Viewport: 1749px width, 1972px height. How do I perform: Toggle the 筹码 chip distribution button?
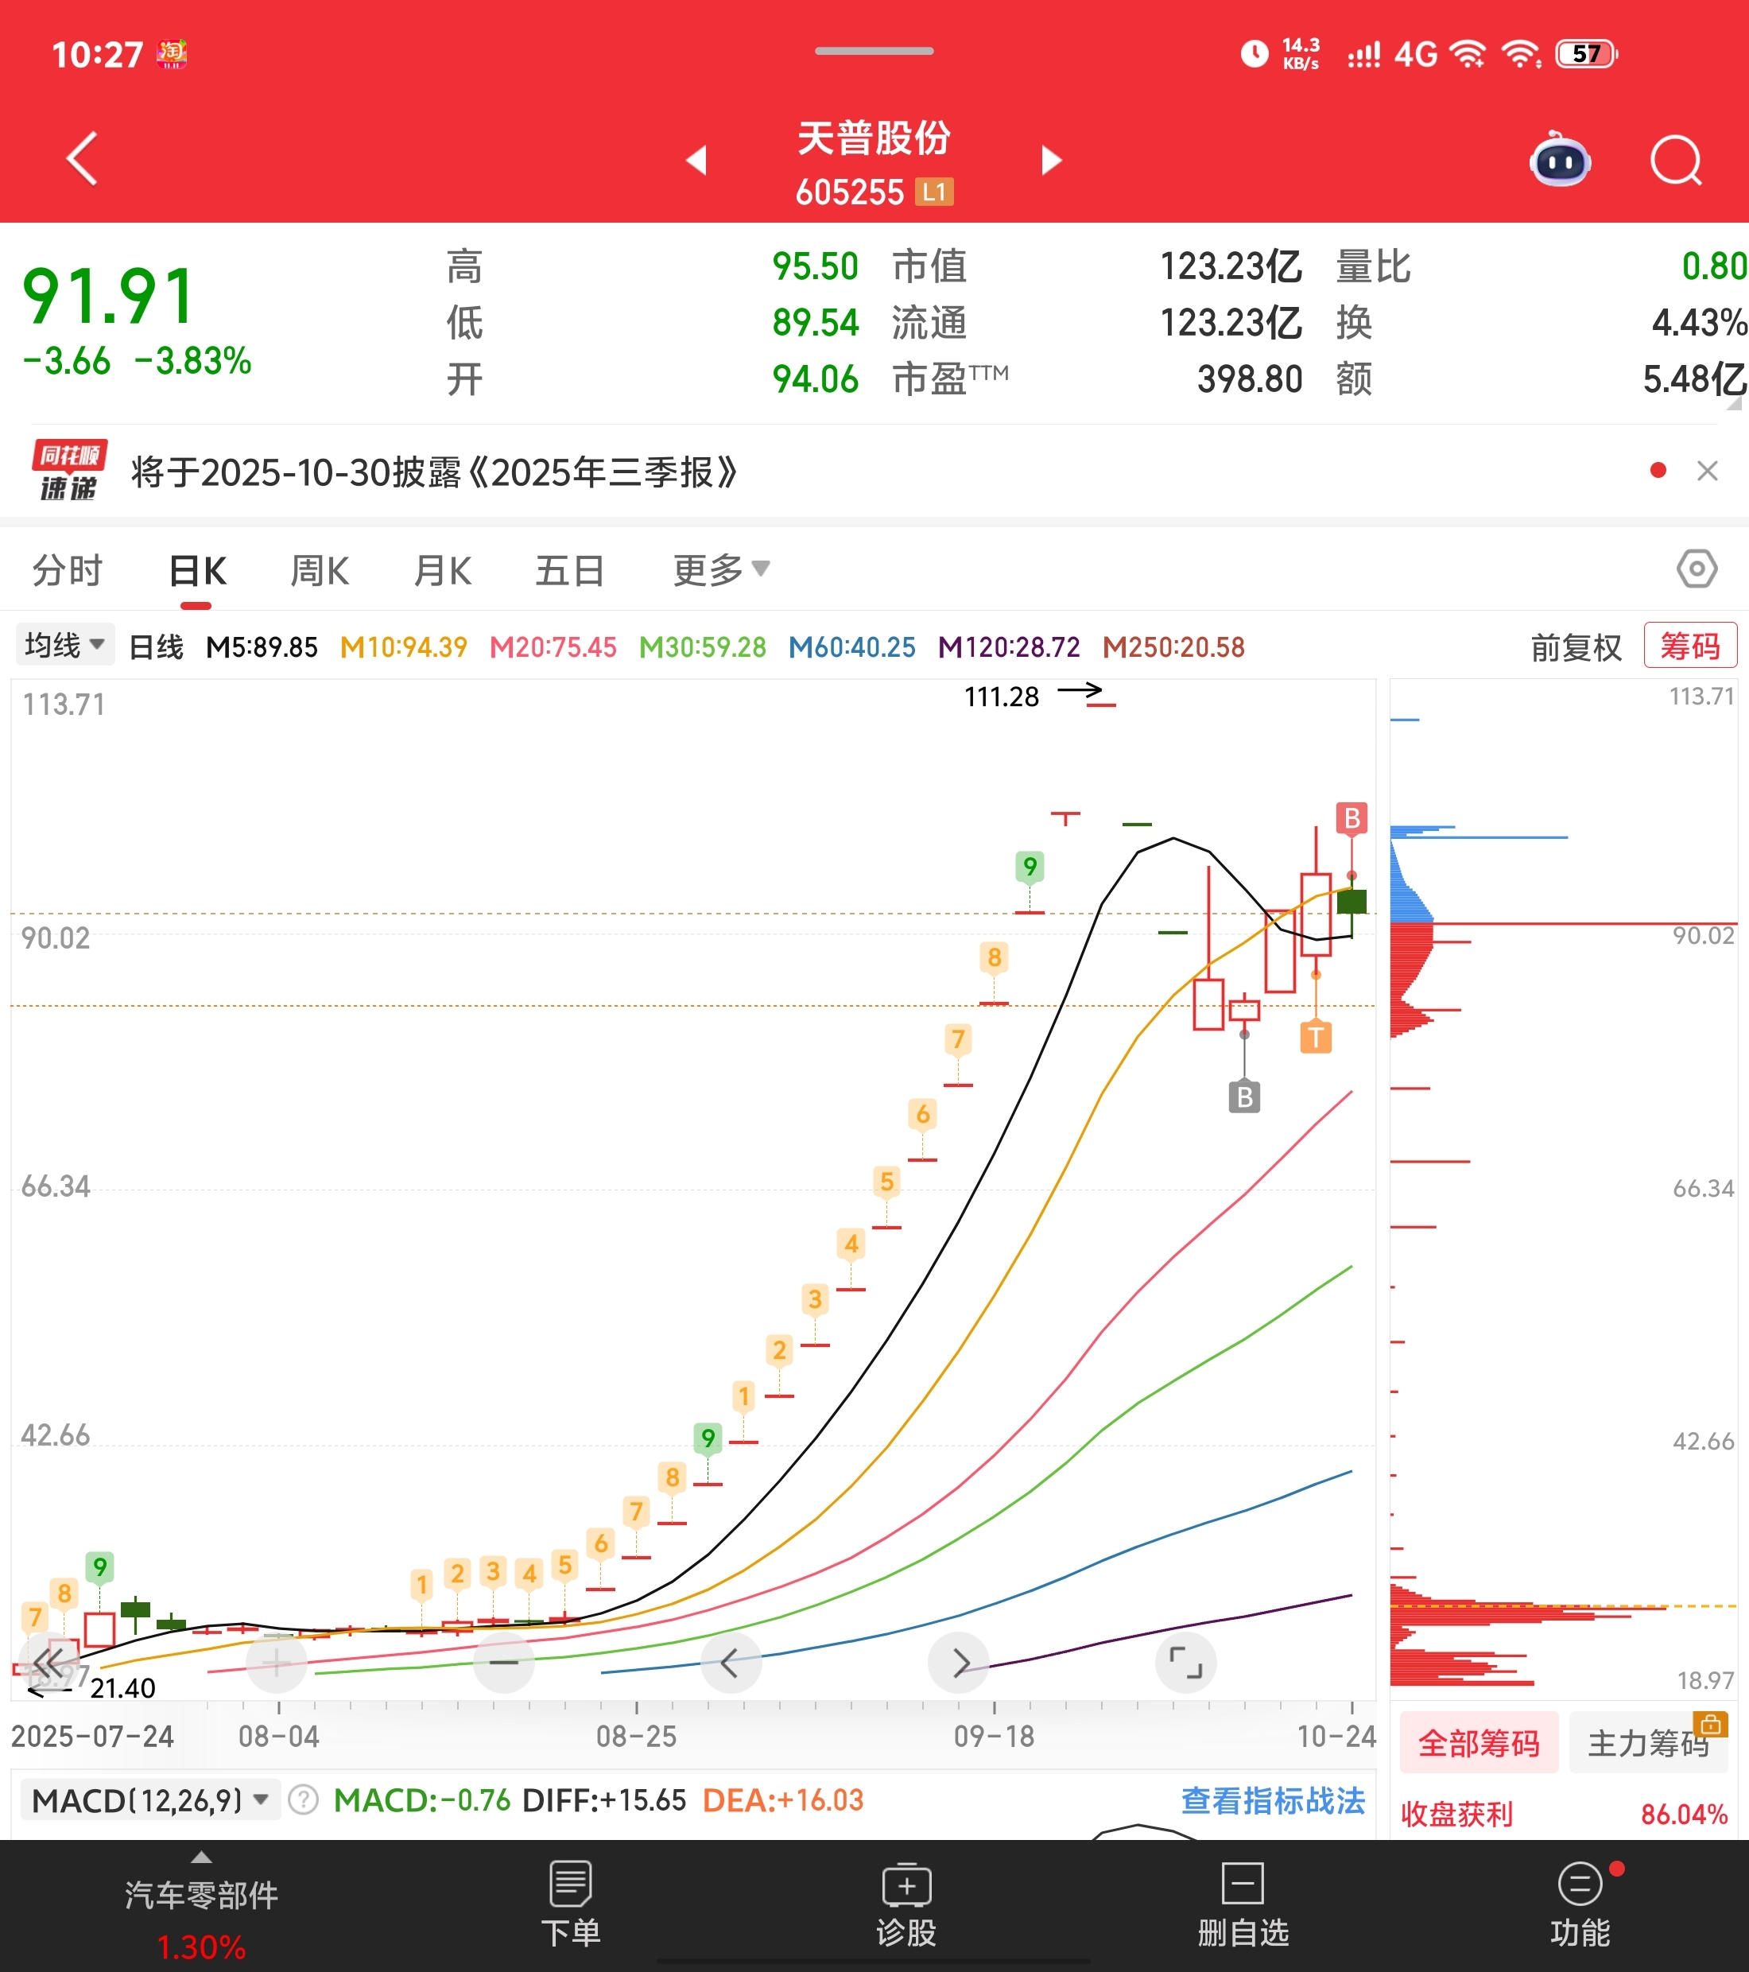coord(1689,646)
